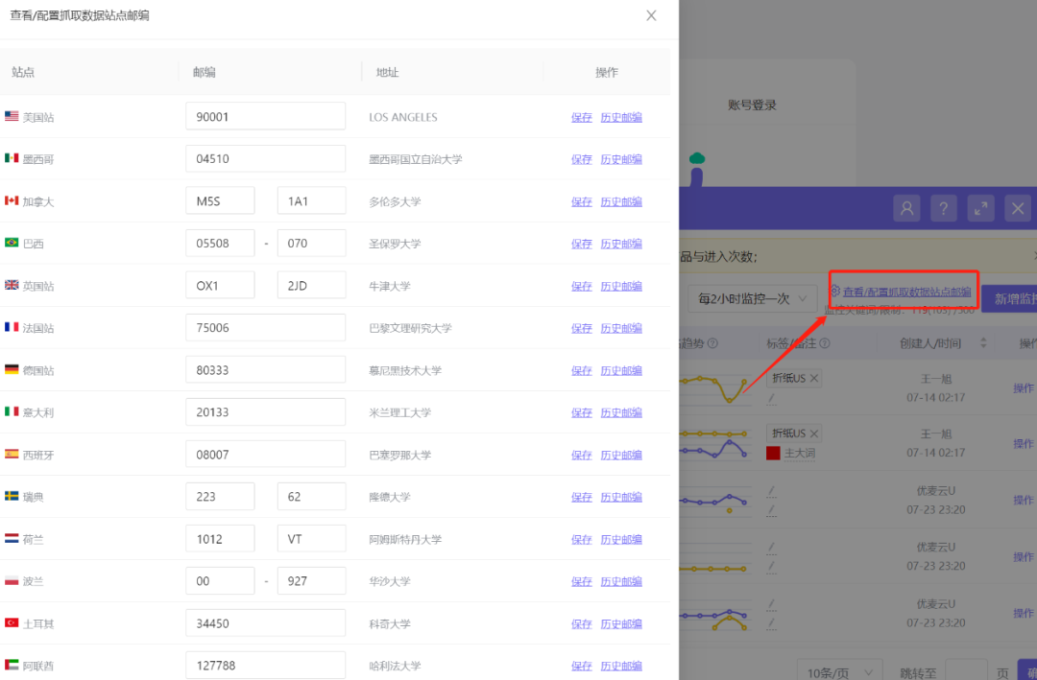Click the user profile icon in purple bar
This screenshot has height=680, width=1037.
click(906, 209)
